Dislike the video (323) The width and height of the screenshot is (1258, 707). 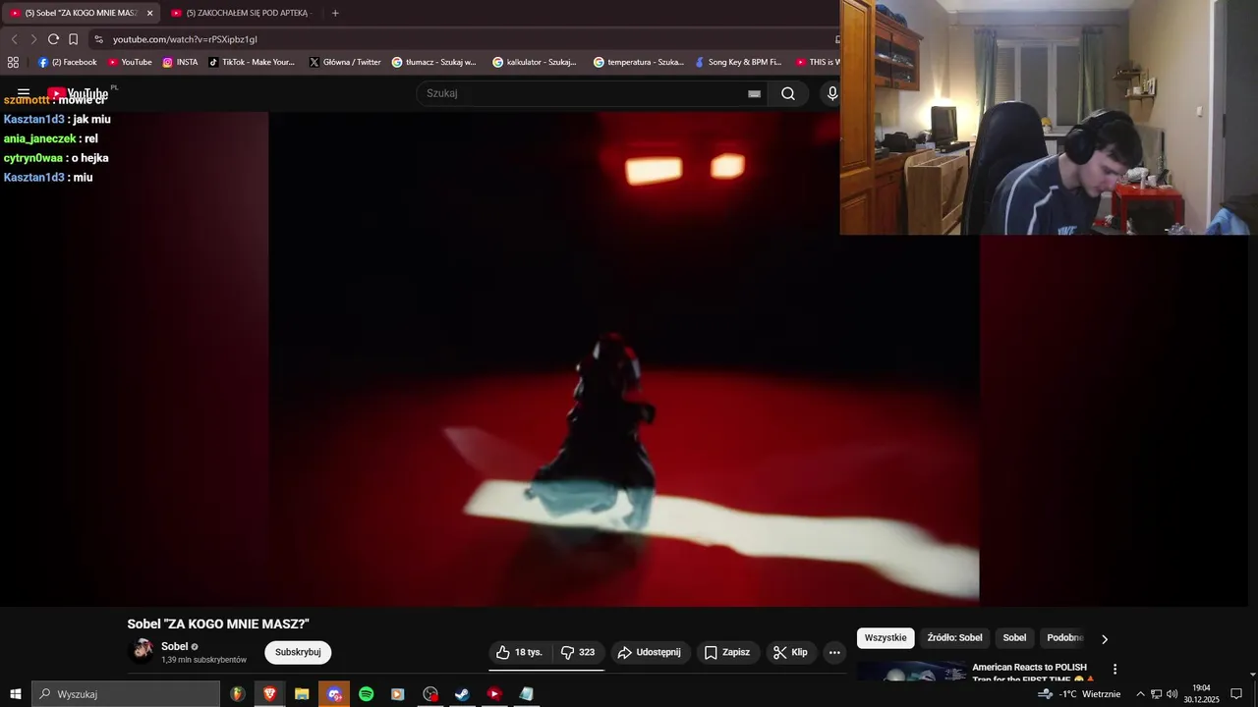coord(577,652)
